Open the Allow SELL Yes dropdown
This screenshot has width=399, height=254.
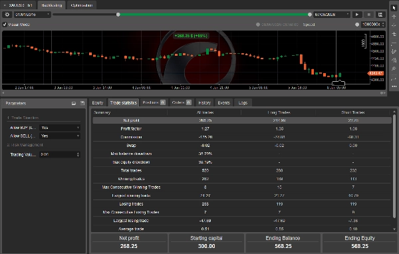tap(60, 136)
